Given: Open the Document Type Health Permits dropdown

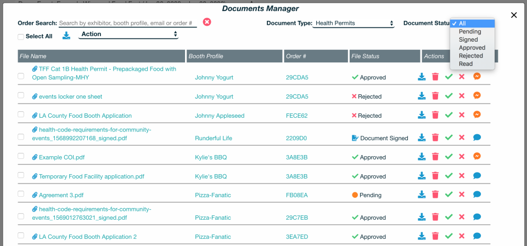Looking at the screenshot, I should click(x=353, y=24).
